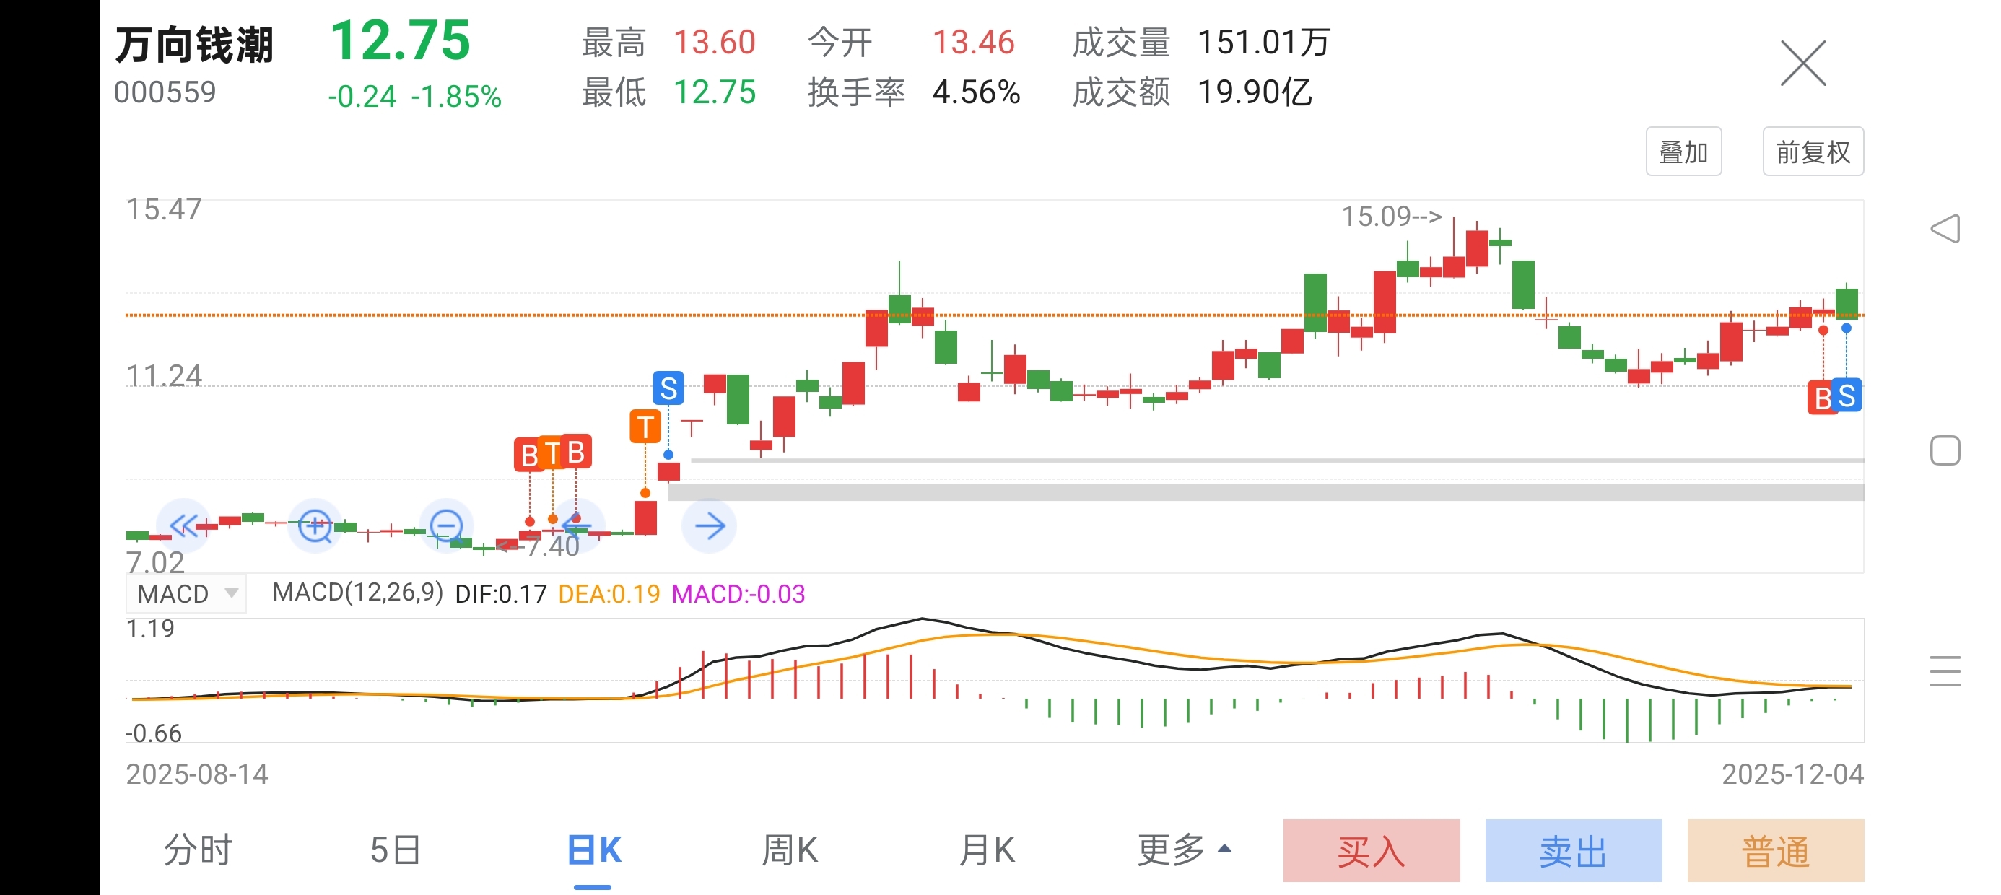2001x895 pixels.
Task: Tap the Android recents lines icon
Action: (1945, 671)
